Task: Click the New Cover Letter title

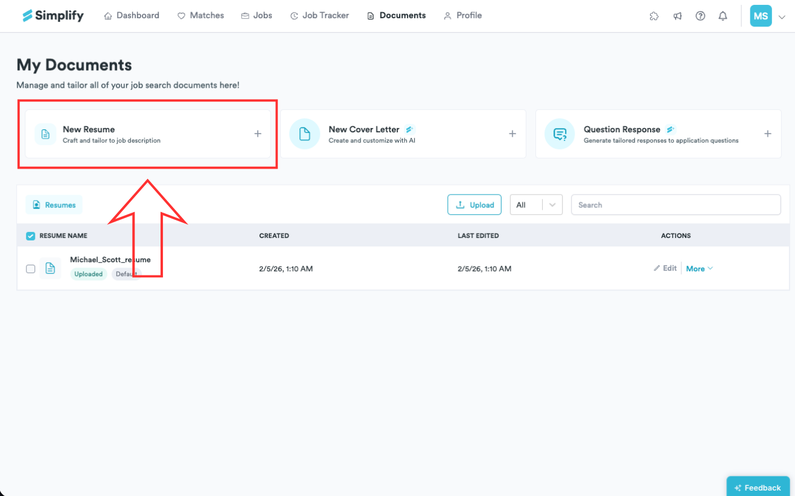Action: 364,129
